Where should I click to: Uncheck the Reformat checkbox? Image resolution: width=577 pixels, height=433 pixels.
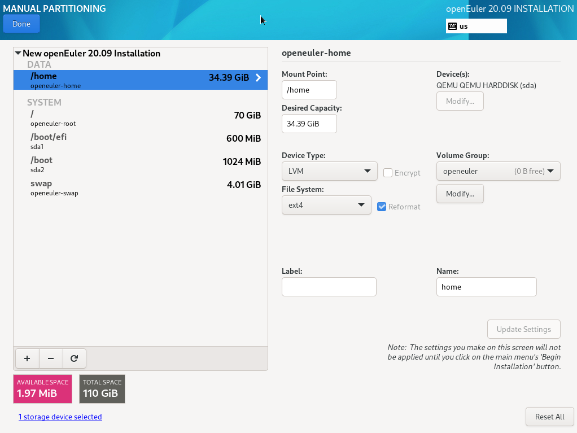(x=382, y=207)
